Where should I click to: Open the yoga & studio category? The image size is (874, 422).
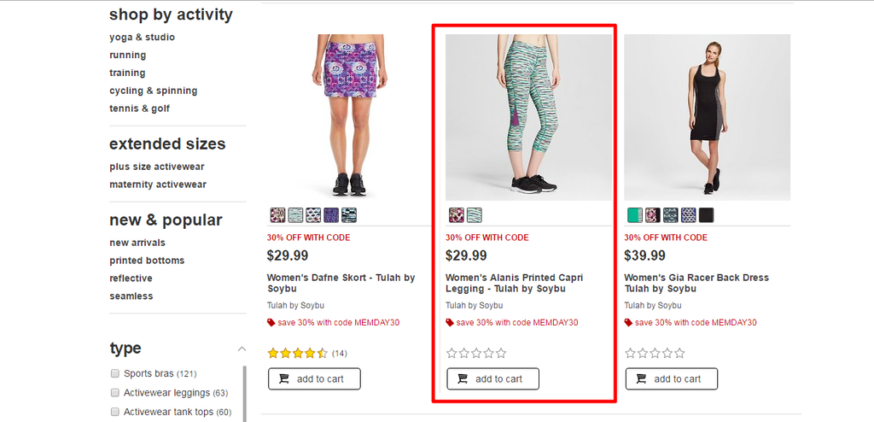coord(143,38)
